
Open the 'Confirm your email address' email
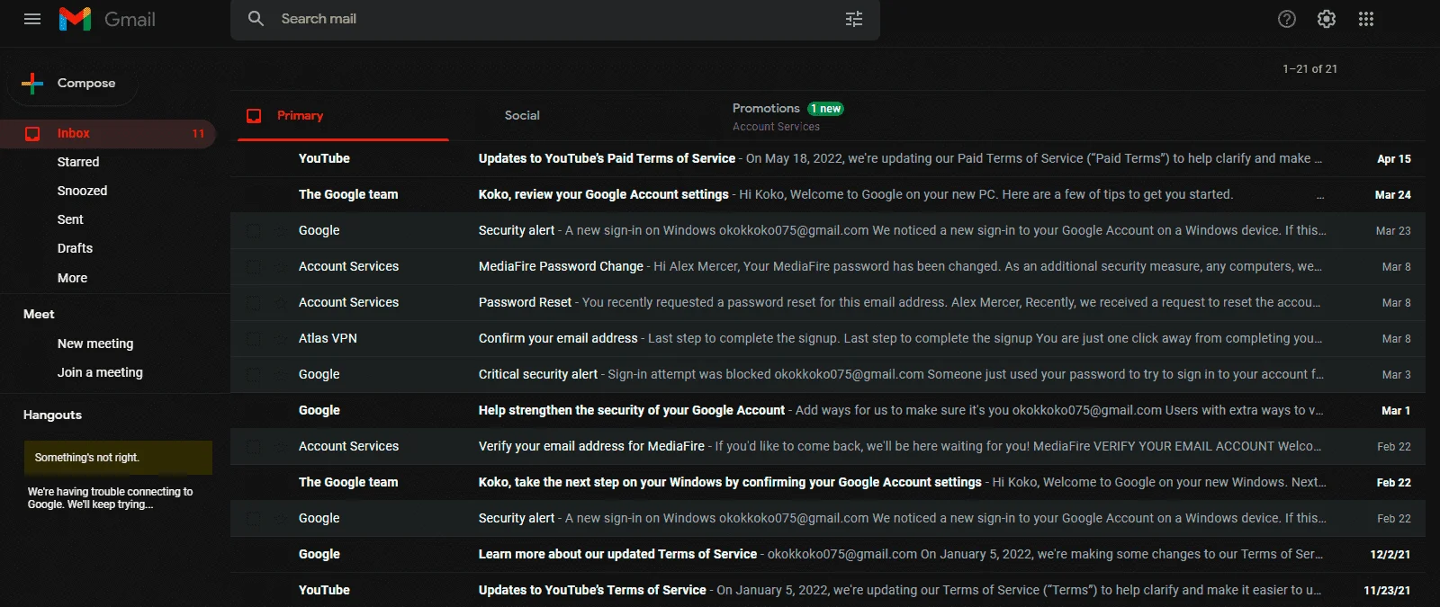point(828,338)
